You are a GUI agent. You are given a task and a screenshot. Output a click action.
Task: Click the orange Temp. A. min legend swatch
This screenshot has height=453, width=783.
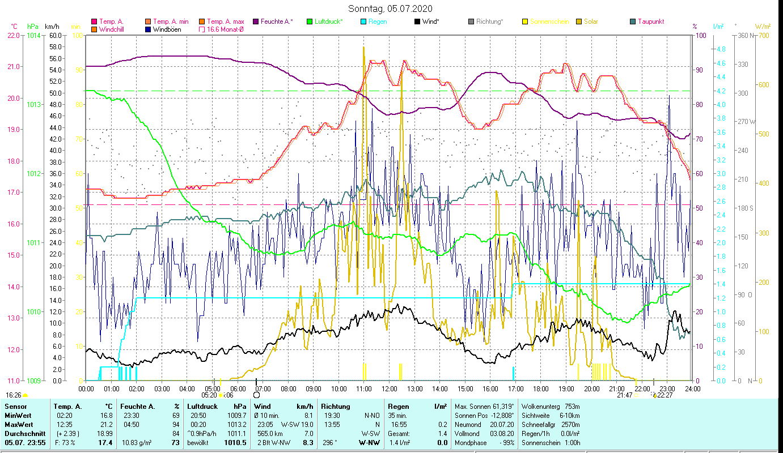coord(149,22)
